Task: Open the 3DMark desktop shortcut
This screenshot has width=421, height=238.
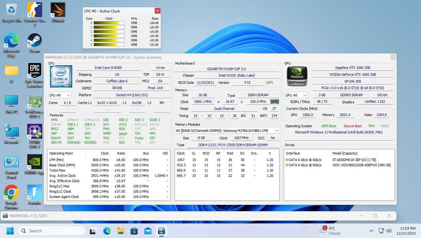Action: (x=58, y=10)
